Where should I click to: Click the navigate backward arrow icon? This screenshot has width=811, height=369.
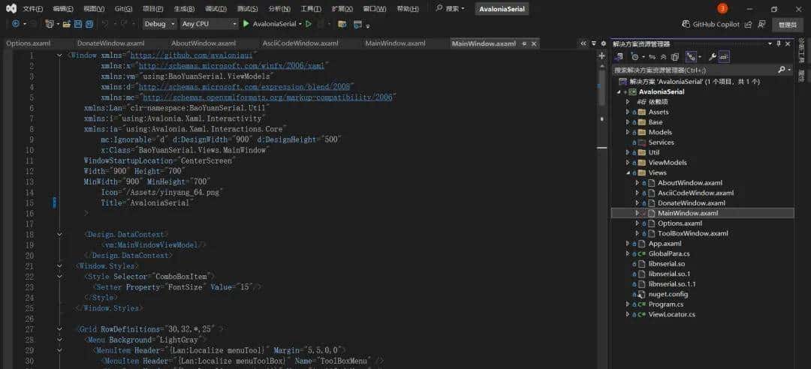pyautogui.click(x=16, y=24)
